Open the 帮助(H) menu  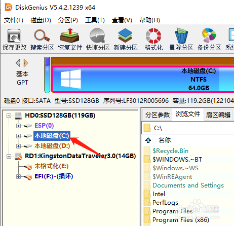[149, 20]
